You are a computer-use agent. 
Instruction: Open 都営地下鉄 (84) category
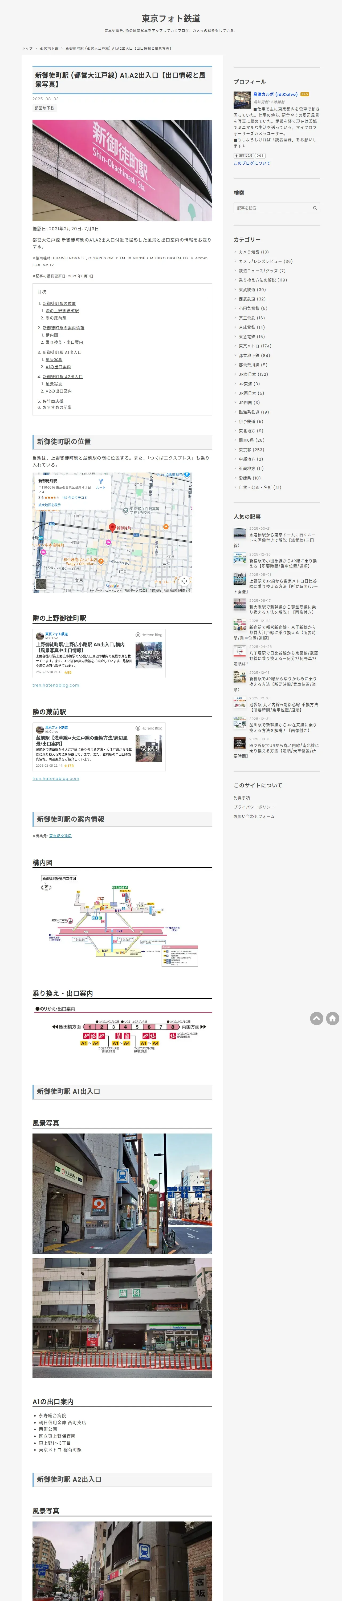coord(254,355)
